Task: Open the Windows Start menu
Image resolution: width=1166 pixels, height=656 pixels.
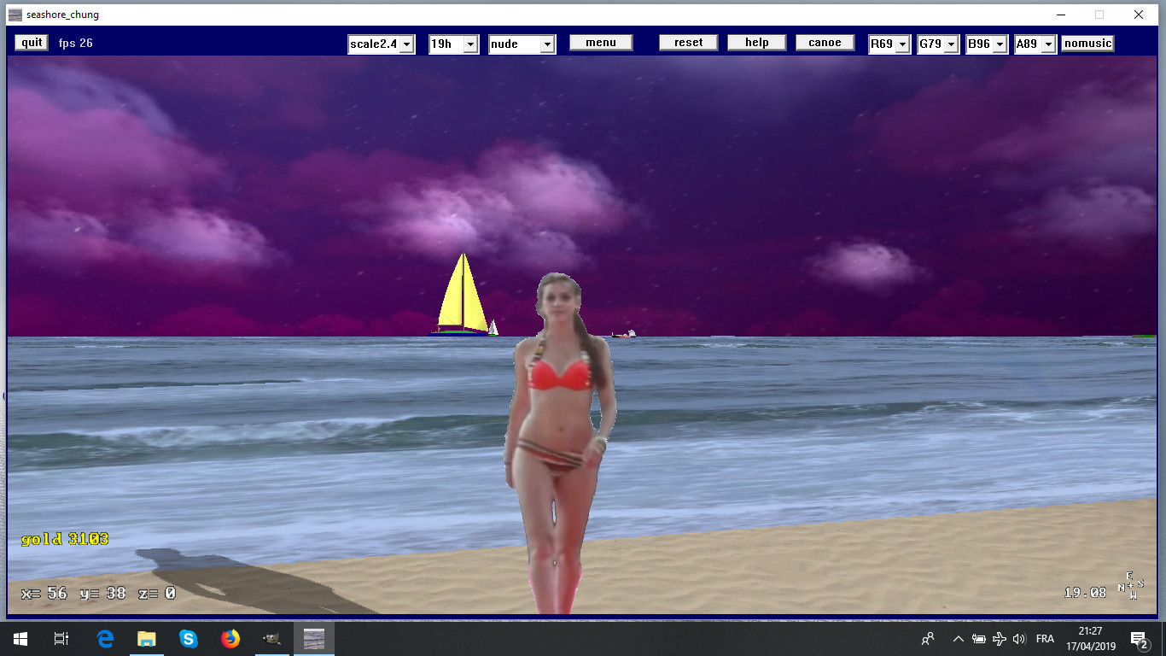Action: tap(20, 639)
